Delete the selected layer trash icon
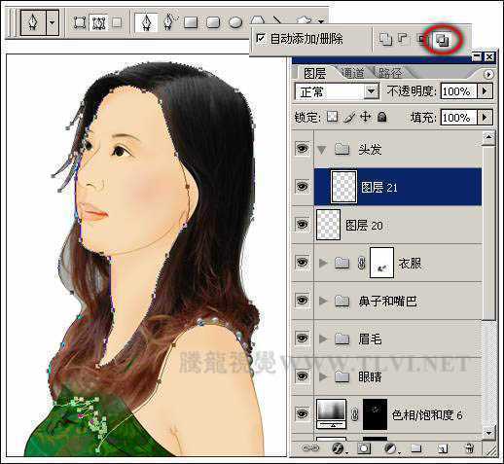 pos(469,448)
